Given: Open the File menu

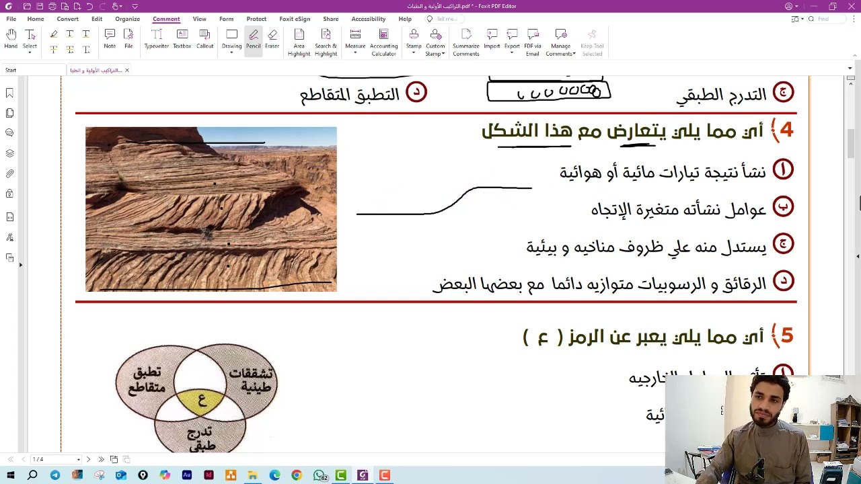Looking at the screenshot, I should [11, 19].
